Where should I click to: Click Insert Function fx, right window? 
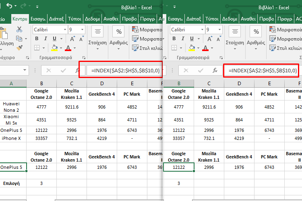[215, 70]
